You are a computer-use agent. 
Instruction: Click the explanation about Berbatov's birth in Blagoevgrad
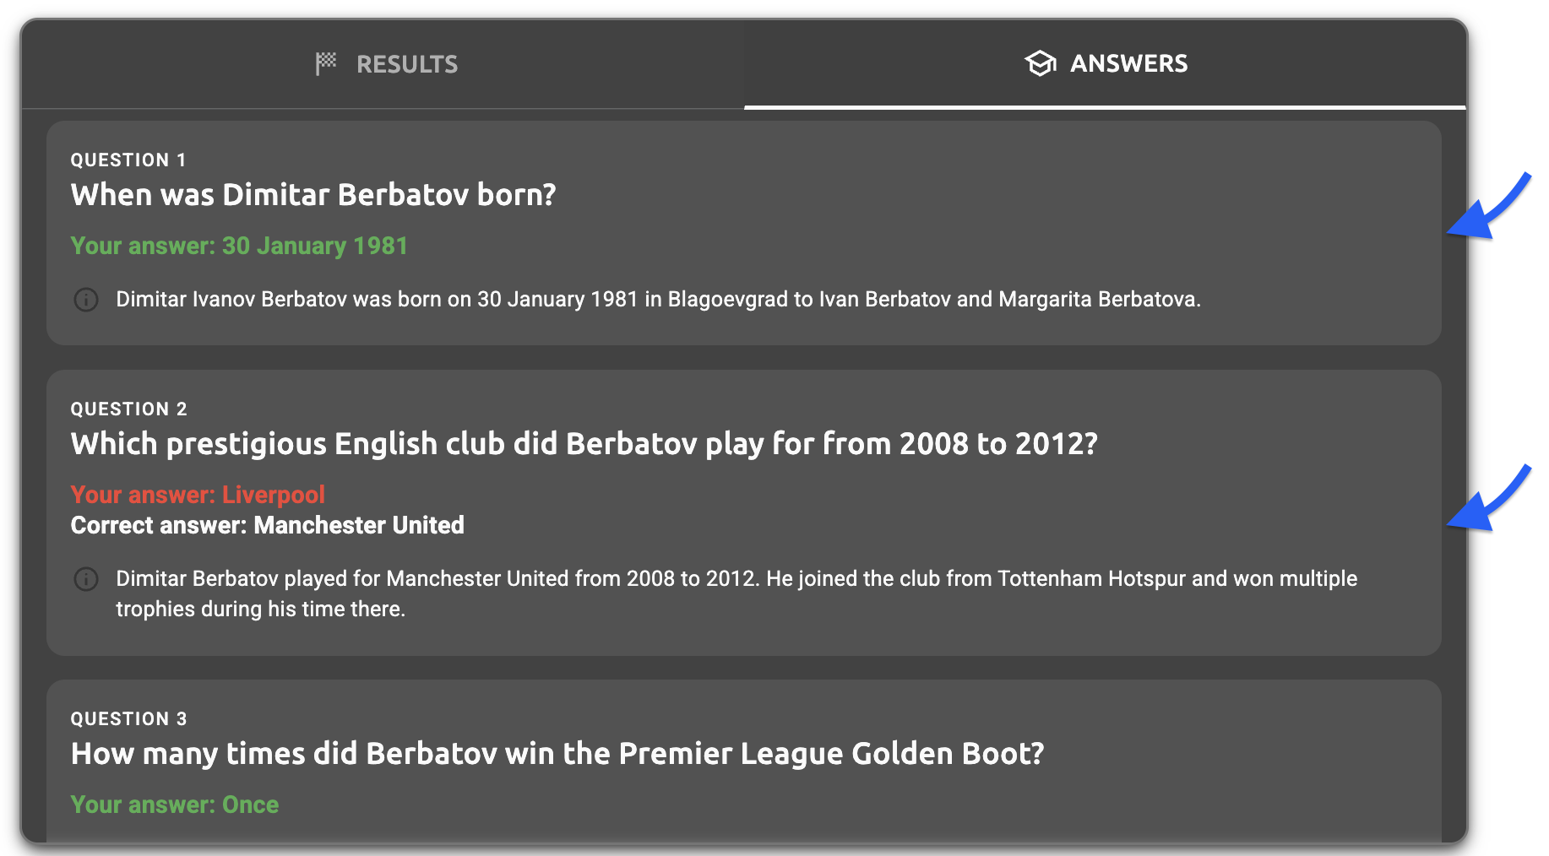658,300
